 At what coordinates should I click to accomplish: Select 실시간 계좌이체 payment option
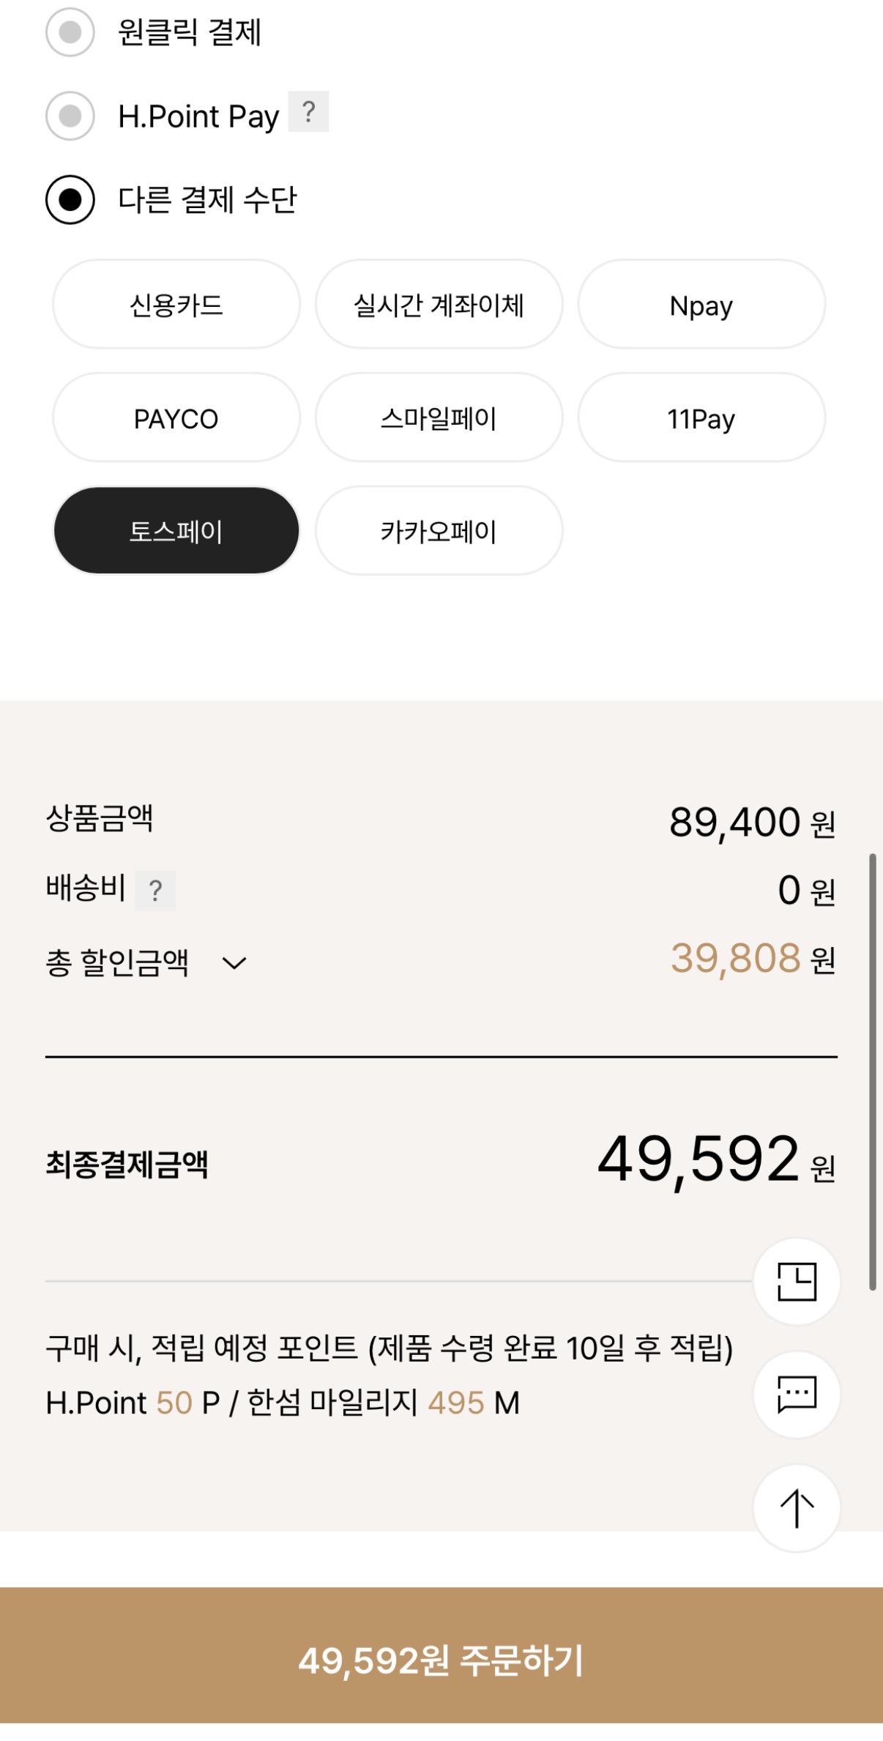coord(439,305)
